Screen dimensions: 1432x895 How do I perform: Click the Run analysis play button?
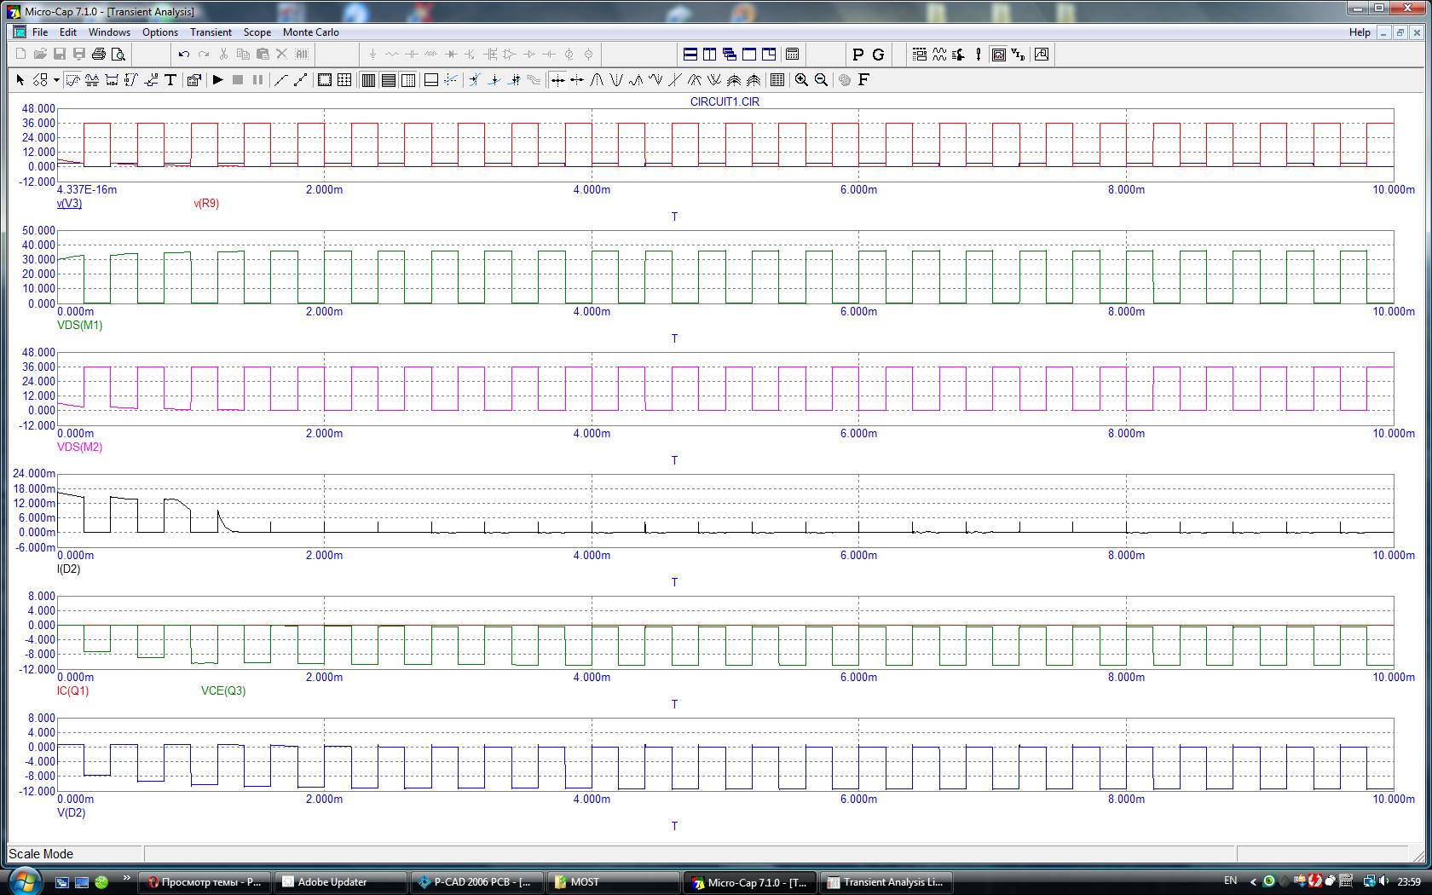click(x=217, y=80)
